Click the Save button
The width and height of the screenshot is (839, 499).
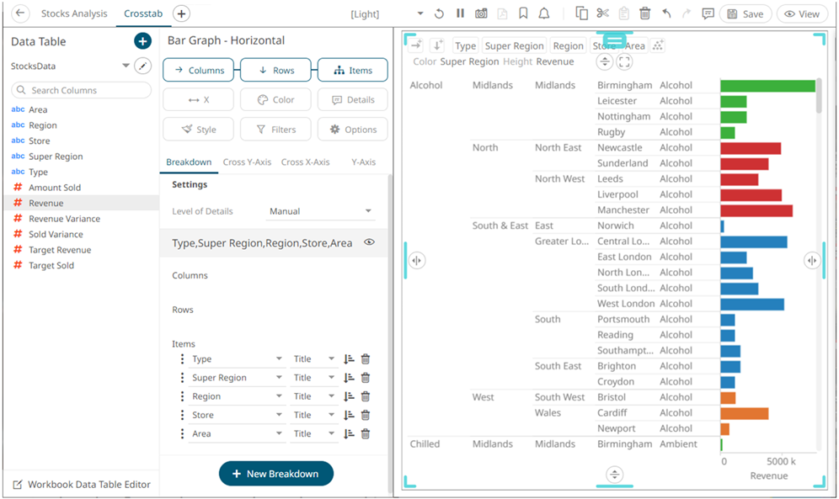[x=745, y=14]
